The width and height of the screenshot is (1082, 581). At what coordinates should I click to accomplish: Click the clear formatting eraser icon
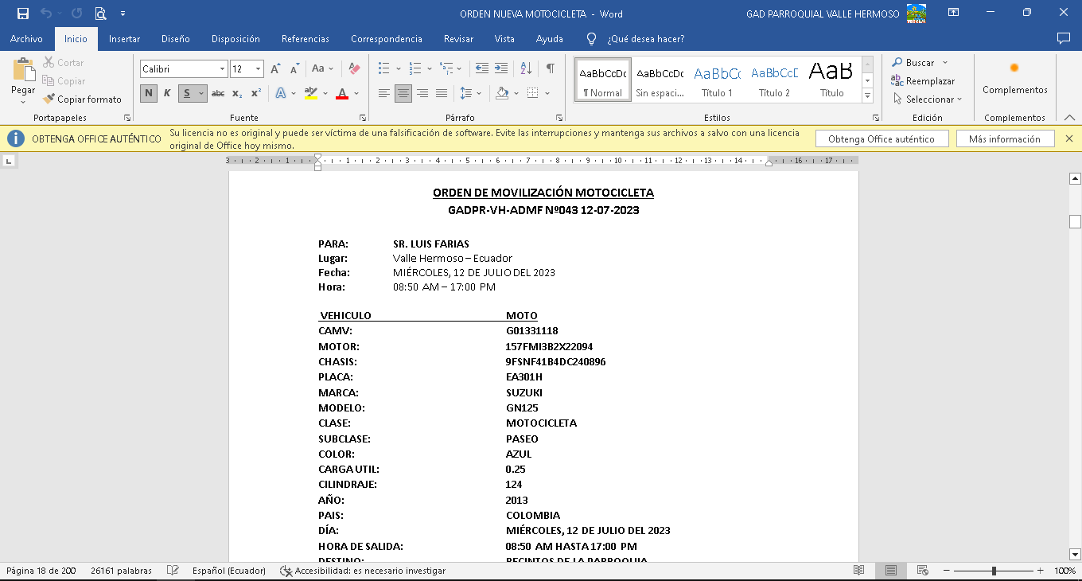[x=355, y=69]
